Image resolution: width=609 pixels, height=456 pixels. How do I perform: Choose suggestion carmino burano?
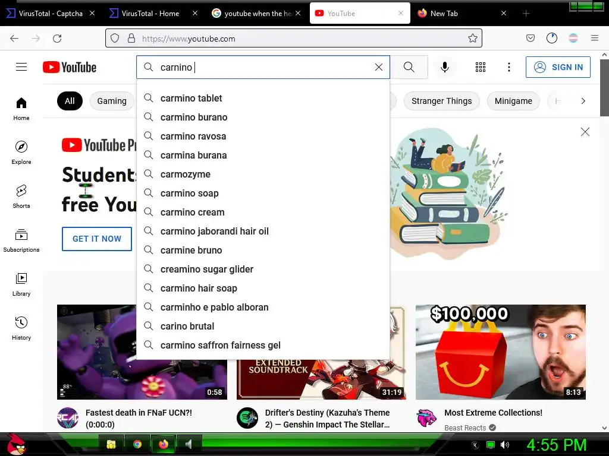[263, 117]
